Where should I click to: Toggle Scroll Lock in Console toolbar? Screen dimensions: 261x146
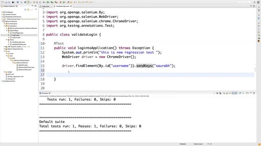227,93
